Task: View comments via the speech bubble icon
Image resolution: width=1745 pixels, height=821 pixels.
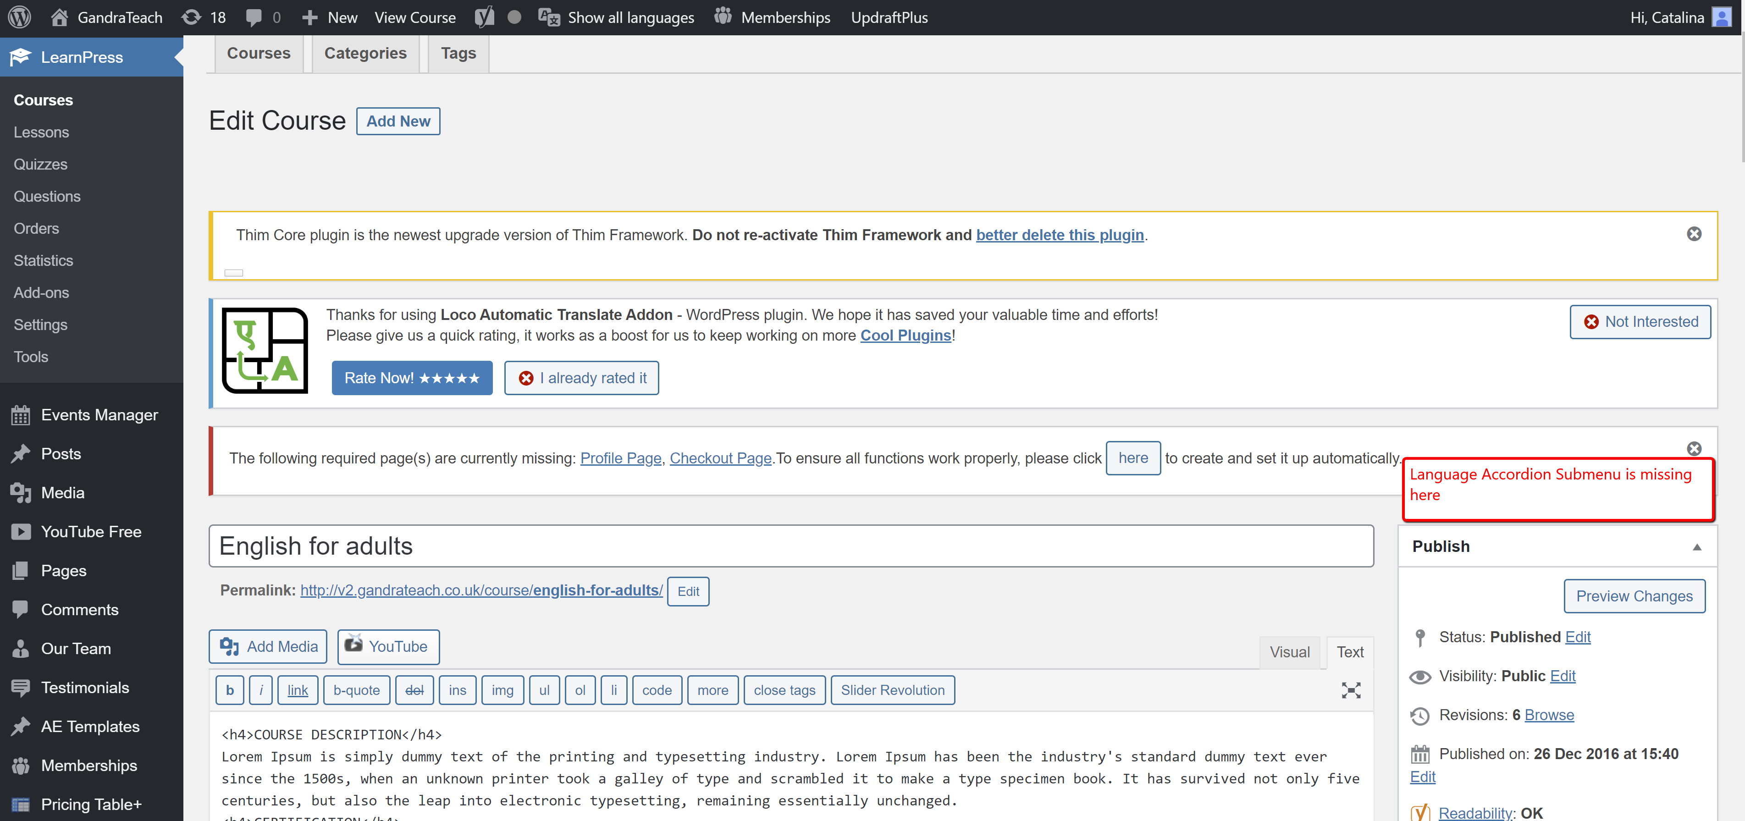Action: [255, 17]
